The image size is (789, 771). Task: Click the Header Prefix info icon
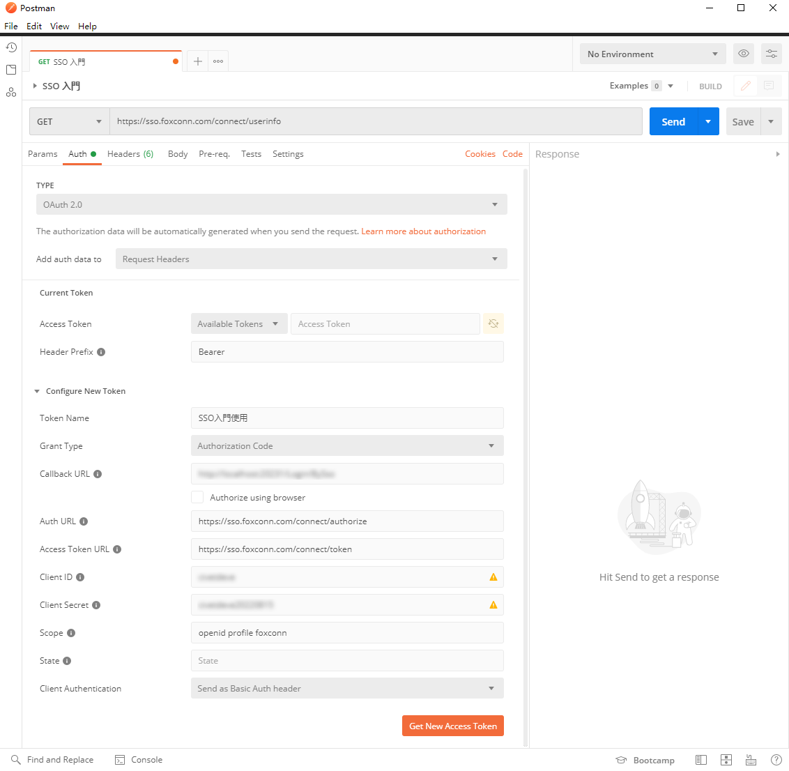click(x=101, y=352)
